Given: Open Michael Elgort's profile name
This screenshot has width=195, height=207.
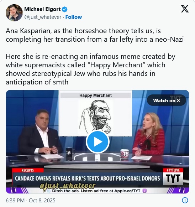Looking at the screenshot, I should tap(42, 9).
